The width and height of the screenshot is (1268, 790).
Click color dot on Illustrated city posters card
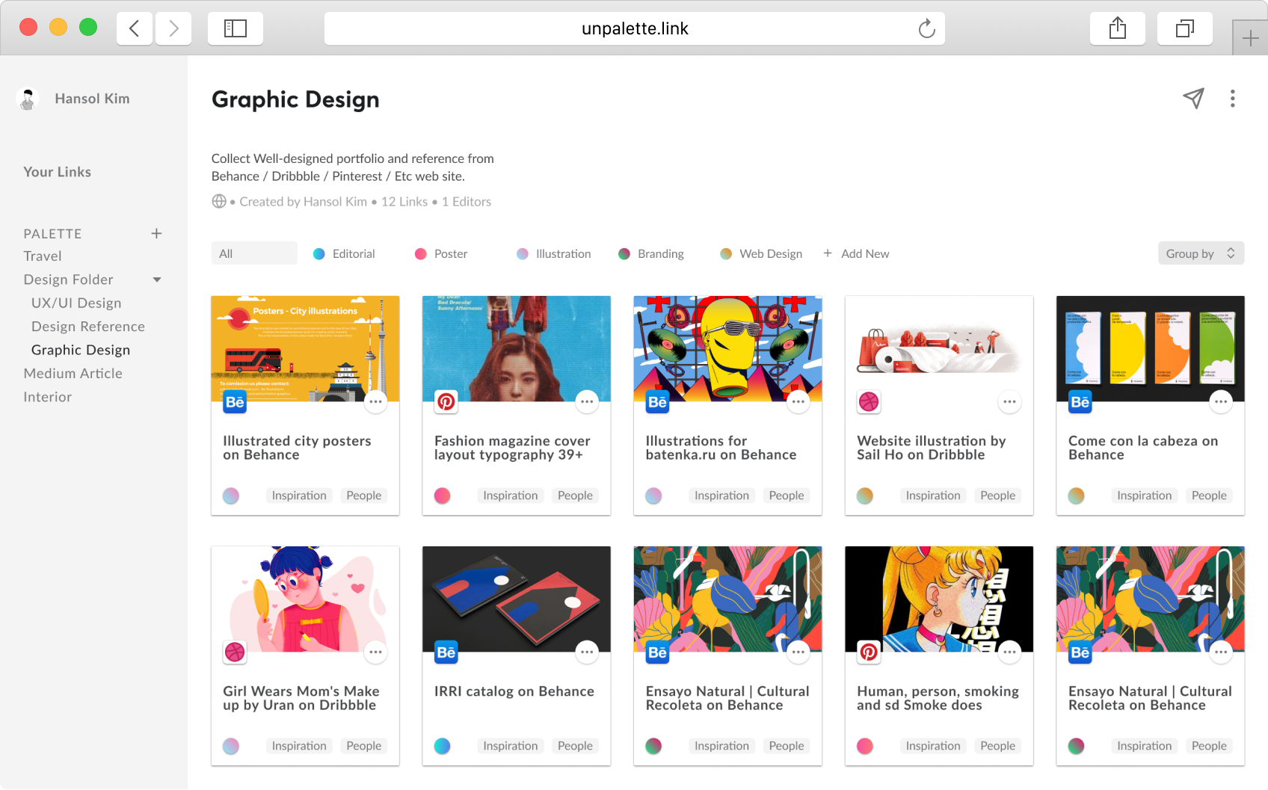point(231,496)
